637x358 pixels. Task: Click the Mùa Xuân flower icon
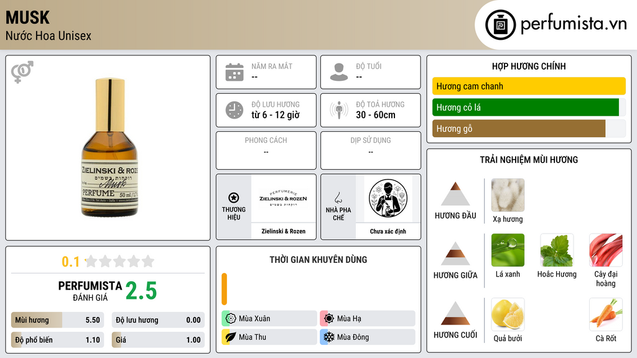pyautogui.click(x=231, y=319)
